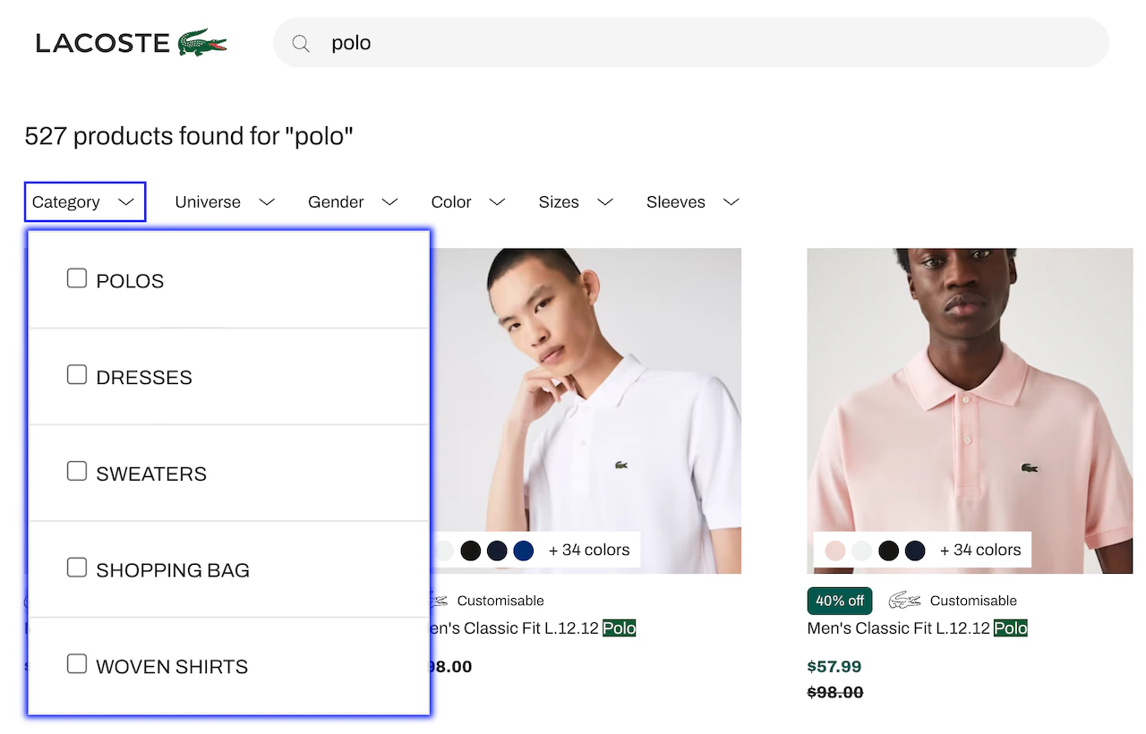This screenshot has width=1146, height=734.
Task: Open the Color filter dropdown
Action: click(x=466, y=201)
